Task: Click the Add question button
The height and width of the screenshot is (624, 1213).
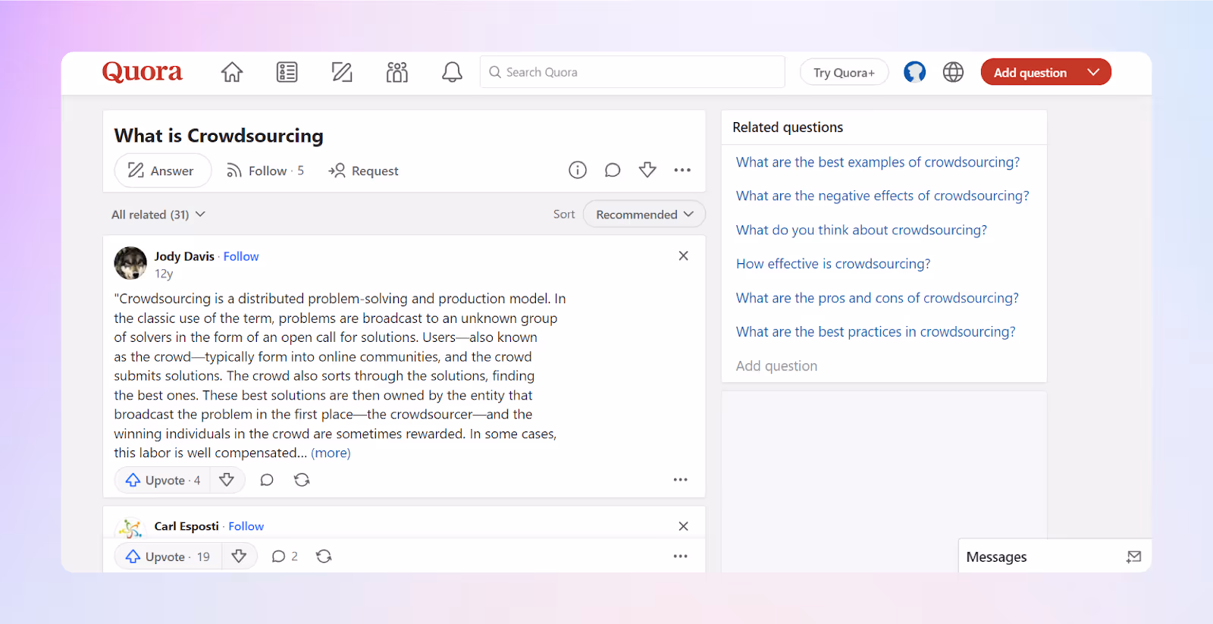Action: click(x=1030, y=72)
